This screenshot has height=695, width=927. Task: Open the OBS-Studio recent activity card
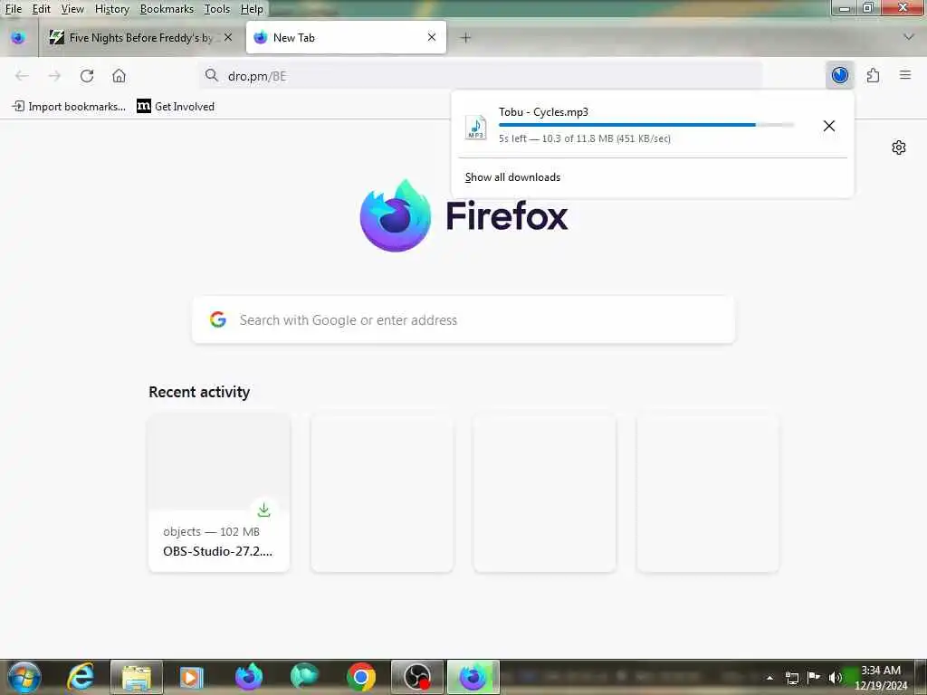[219, 493]
